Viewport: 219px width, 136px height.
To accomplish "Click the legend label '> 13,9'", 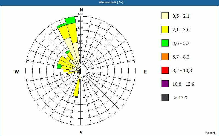I will (x=181, y=98).
